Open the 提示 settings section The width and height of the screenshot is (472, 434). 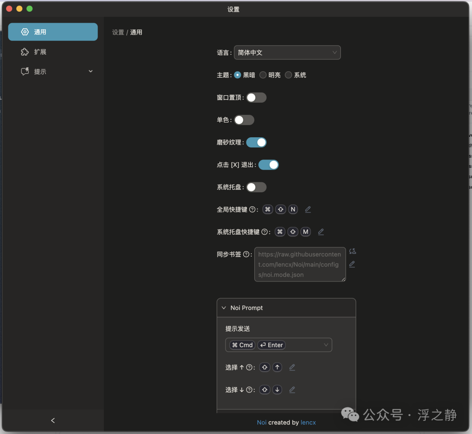[53, 71]
